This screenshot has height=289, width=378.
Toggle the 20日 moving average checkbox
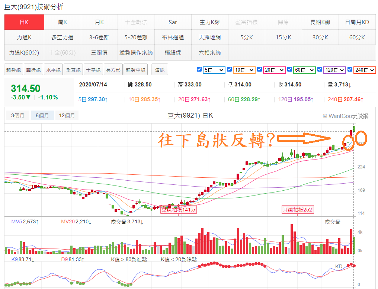(x=259, y=69)
